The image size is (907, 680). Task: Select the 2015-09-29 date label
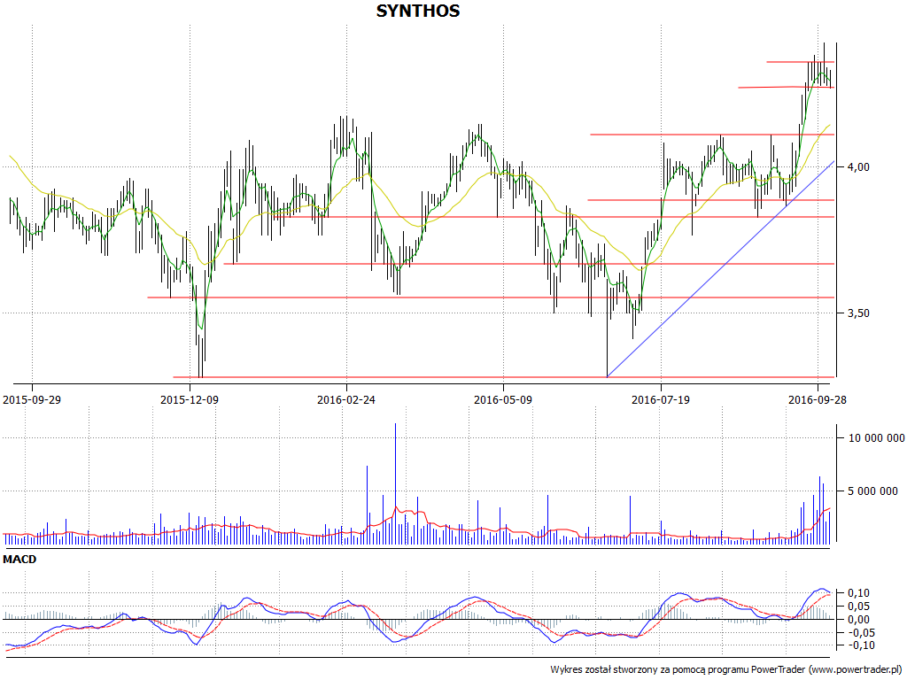[x=32, y=399]
